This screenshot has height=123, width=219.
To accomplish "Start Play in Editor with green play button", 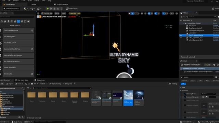I will (x=48, y=9).
